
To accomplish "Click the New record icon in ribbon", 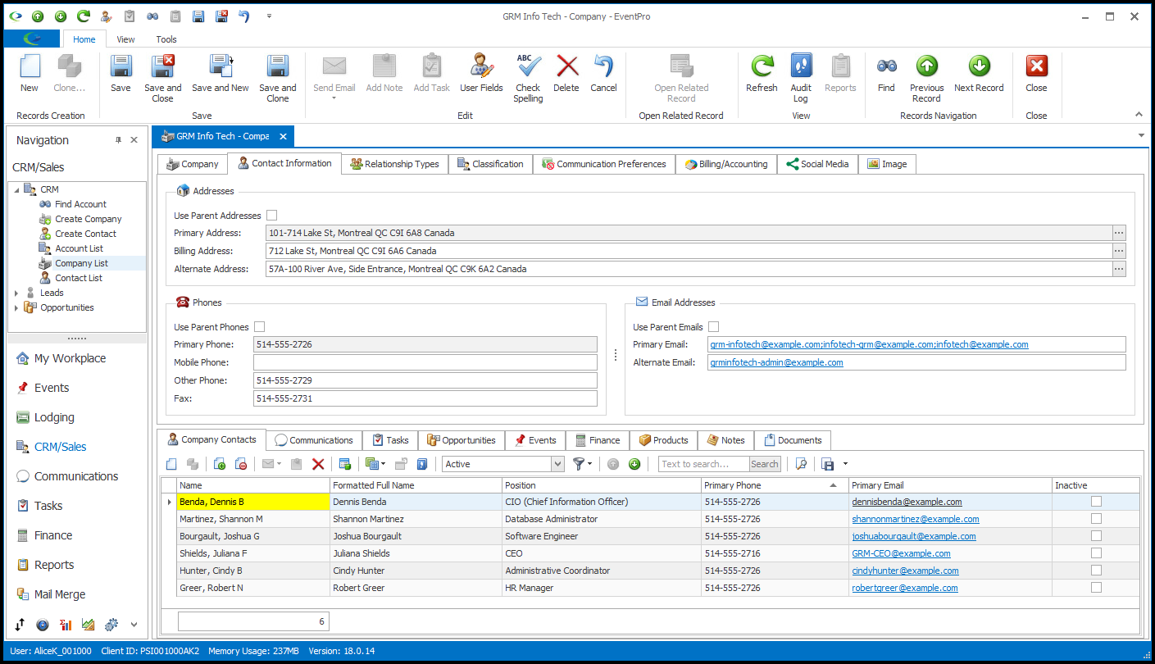I will [30, 66].
